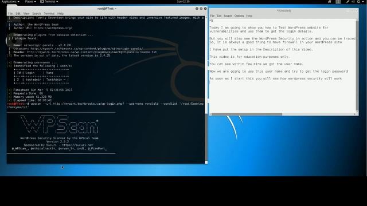The image size is (367, 206).
Task: Open the Places menu in top panel
Action: (x=30, y=2)
